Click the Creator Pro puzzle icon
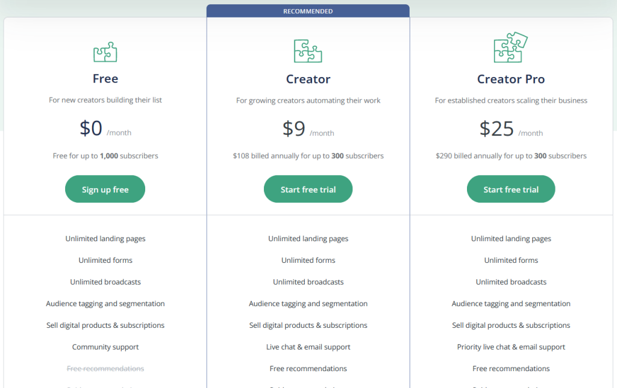This screenshot has width=617, height=388. tap(511, 47)
